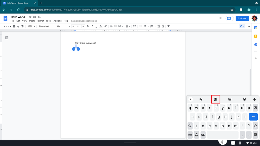Viewport: 260px width, 146px height.
Task: Open the virtual keyboard clipboard
Action: [x=215, y=99]
